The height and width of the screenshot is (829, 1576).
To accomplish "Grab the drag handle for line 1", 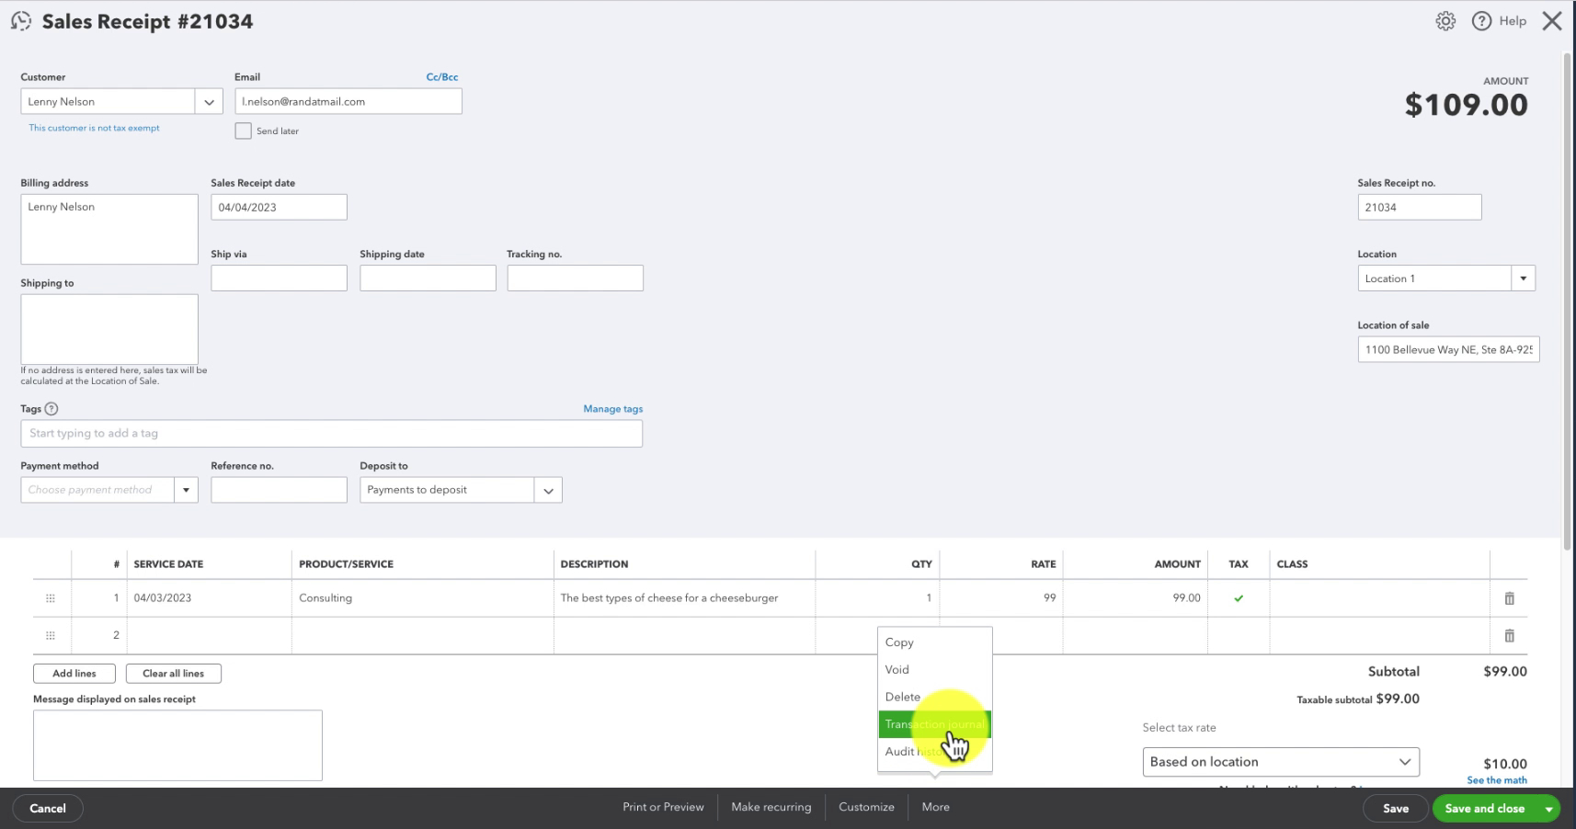I will click(x=51, y=598).
